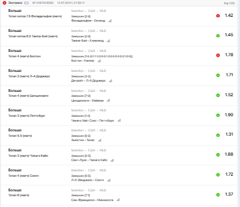Open statistics icon for Детройт - Л-А Доджерс
The width and height of the screenshot is (240, 207).
click(110, 81)
